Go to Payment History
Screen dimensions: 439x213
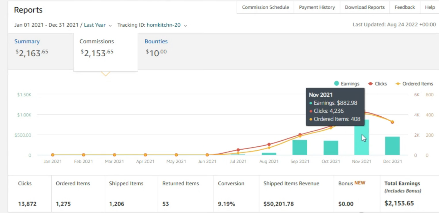coord(317,7)
